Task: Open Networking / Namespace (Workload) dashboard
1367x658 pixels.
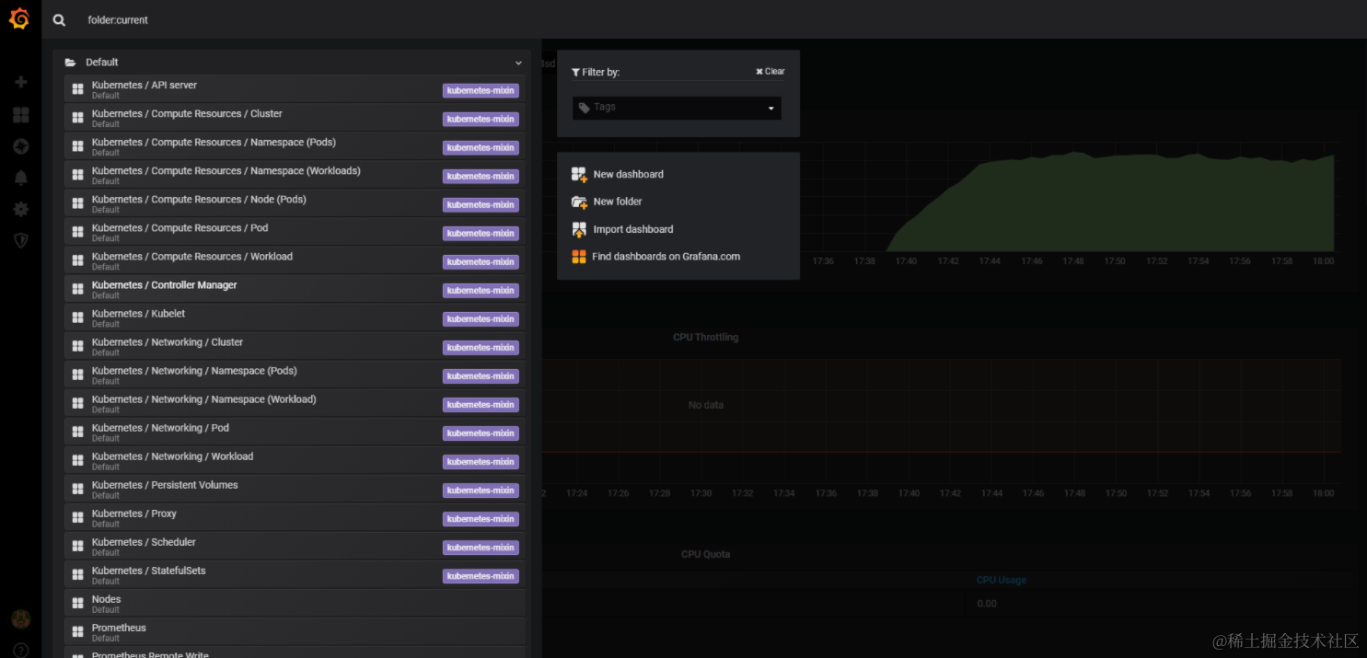Action: point(295,403)
